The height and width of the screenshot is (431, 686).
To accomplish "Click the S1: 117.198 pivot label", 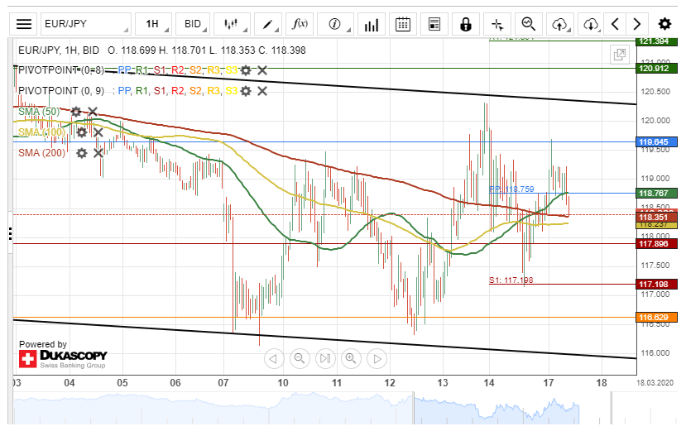I will point(511,280).
